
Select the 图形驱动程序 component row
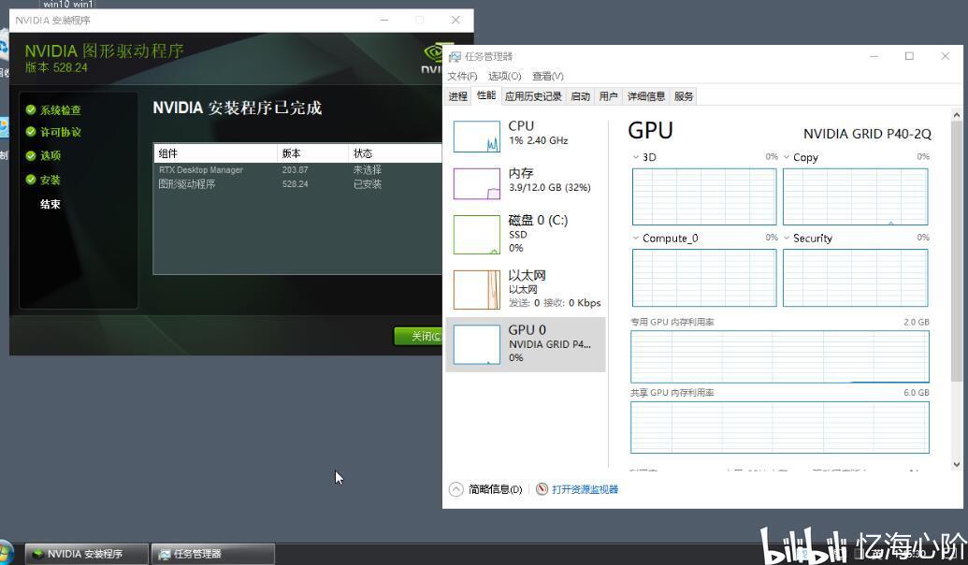pyautogui.click(x=298, y=184)
